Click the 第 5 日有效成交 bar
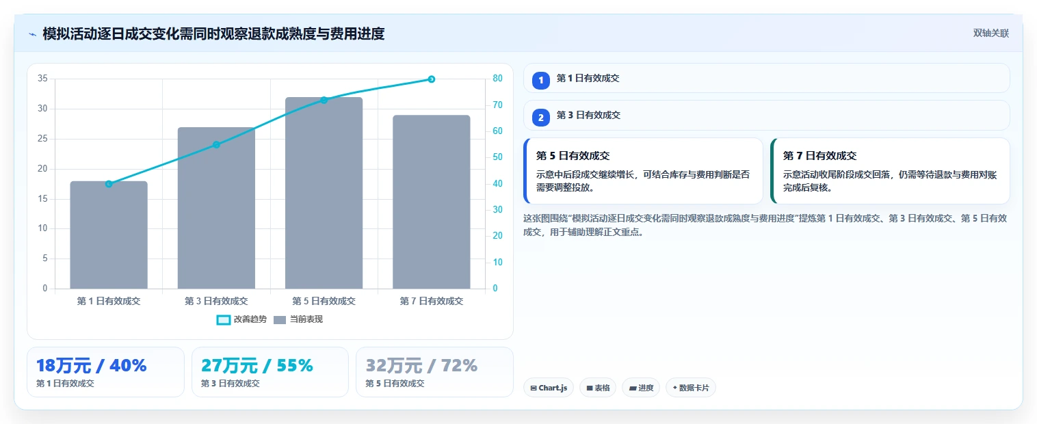The image size is (1037, 424). pos(324,193)
